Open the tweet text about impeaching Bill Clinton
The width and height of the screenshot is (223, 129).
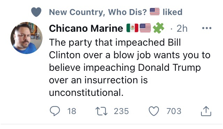(129, 67)
